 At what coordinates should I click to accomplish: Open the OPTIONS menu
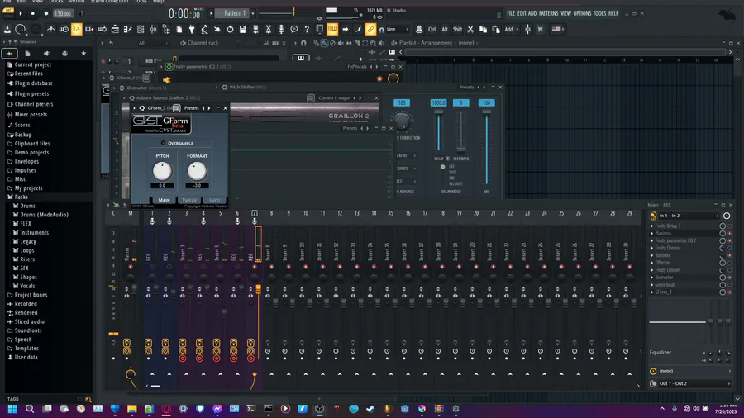582,13
